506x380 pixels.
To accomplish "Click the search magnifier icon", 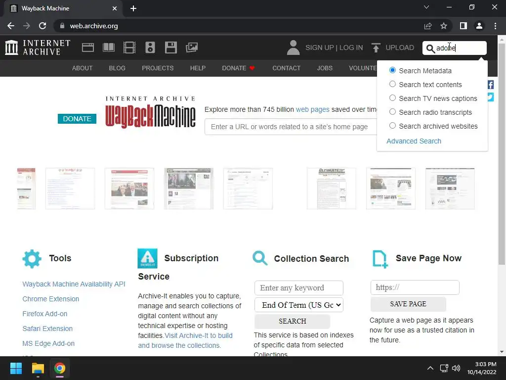I will [x=430, y=48].
